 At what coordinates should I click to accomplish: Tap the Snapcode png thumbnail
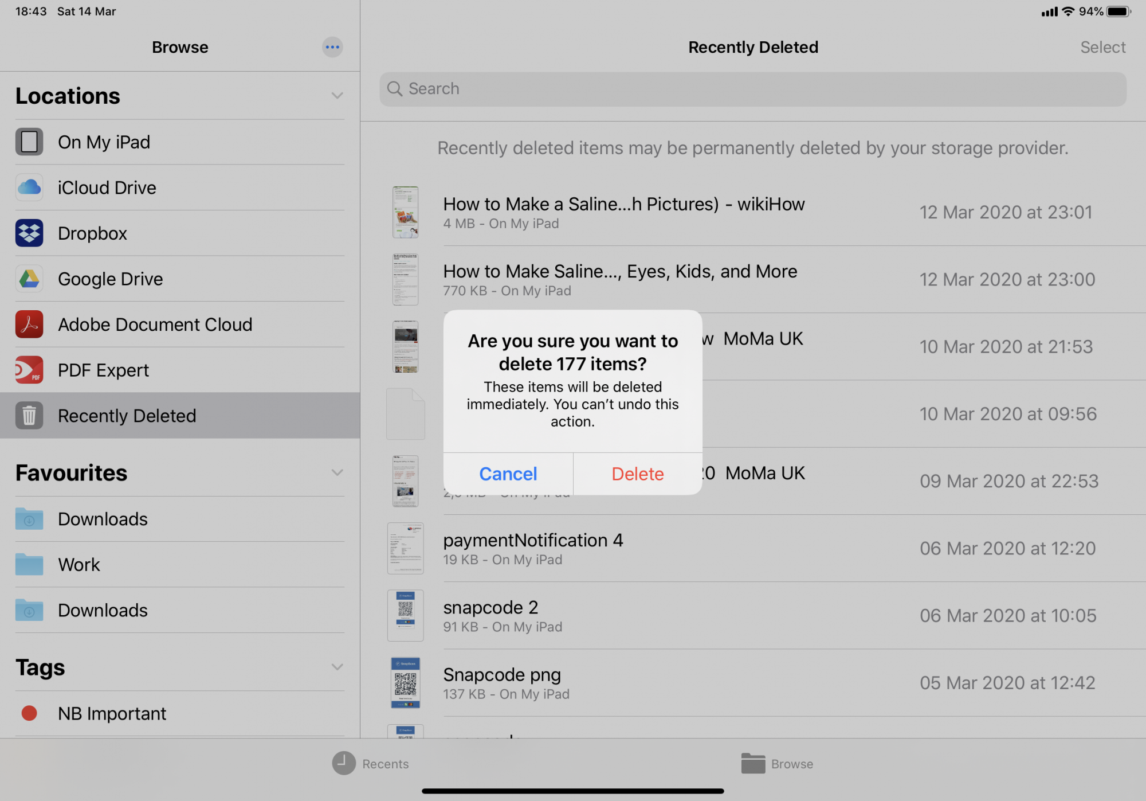406,682
